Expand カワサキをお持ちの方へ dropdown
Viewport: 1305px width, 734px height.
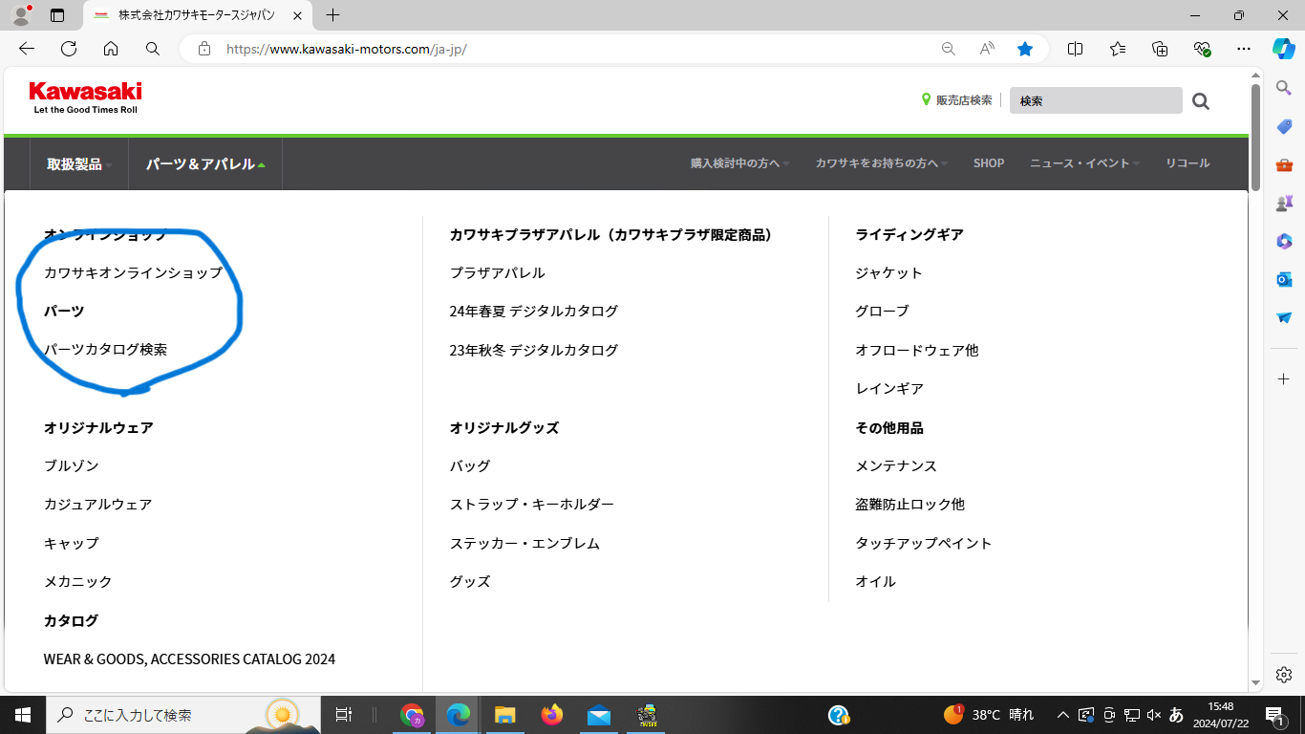881,163
